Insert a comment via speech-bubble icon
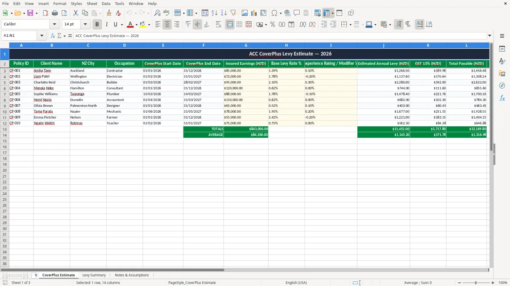This screenshot has height=286, width=510. (297, 13)
